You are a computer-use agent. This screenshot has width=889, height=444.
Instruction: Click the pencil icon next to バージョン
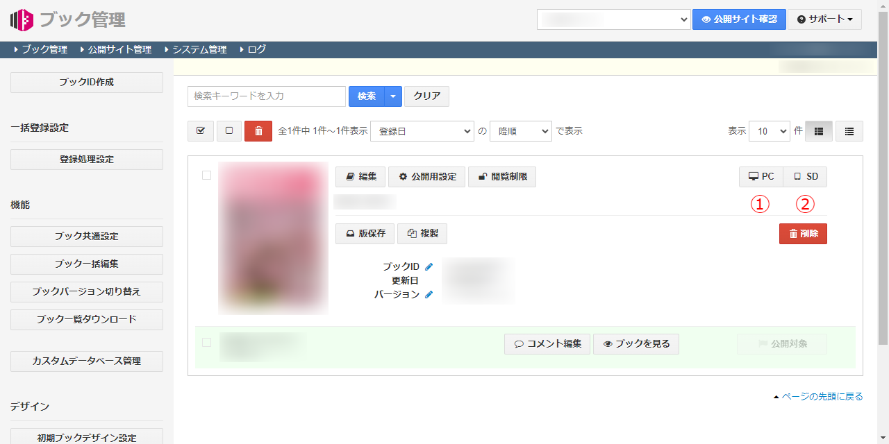pos(429,295)
